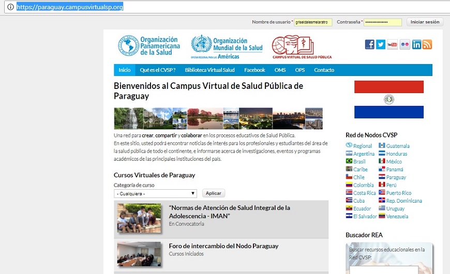Open the Contacto menu item
This screenshot has width=450, height=274.
tap(324, 70)
